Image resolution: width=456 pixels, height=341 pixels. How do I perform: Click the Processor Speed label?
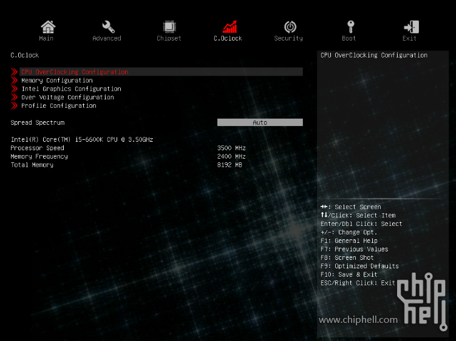(37, 148)
